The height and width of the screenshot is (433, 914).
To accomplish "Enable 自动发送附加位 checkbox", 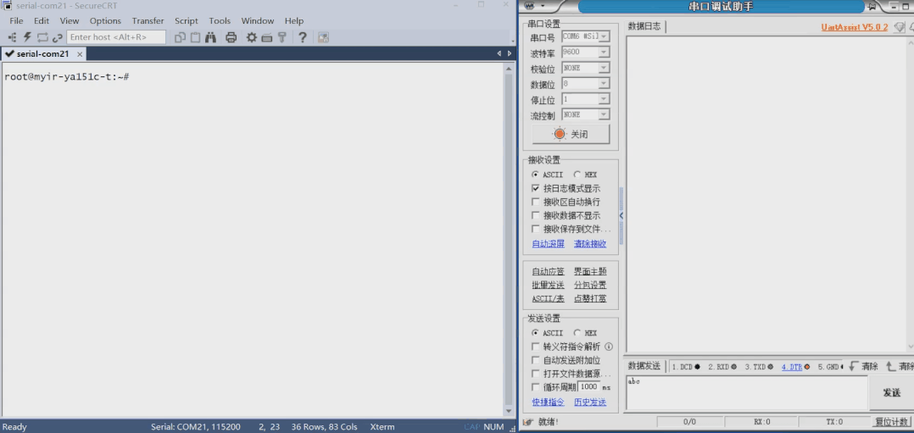I will (x=536, y=360).
